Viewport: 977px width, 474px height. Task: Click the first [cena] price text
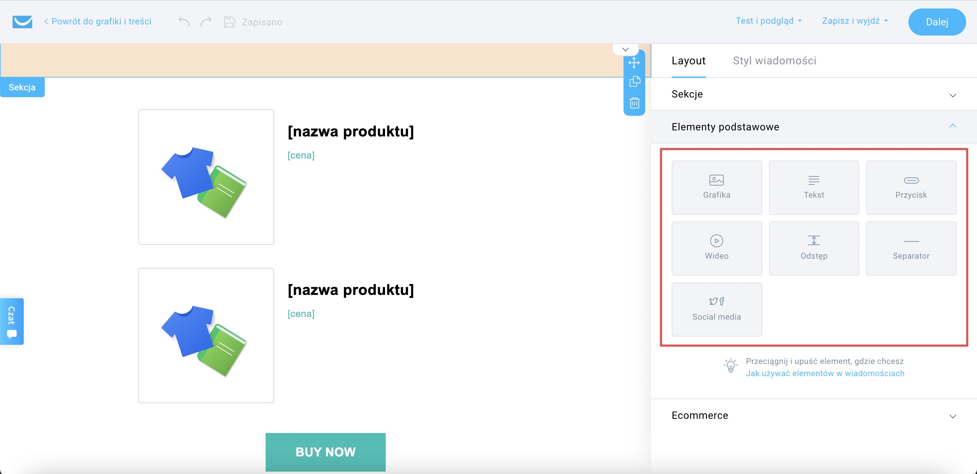[x=301, y=155]
